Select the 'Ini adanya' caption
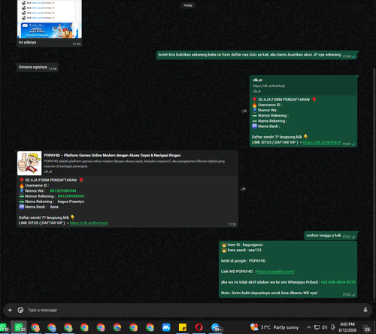 (x=28, y=42)
